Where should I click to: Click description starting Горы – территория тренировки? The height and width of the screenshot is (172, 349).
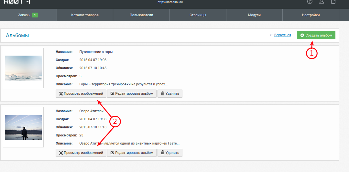124,84
